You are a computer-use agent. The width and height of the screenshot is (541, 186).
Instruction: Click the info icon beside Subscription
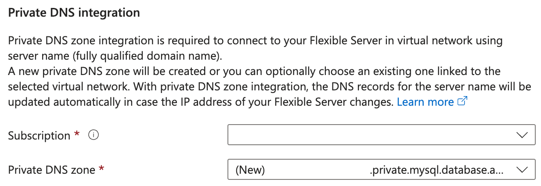(x=93, y=136)
